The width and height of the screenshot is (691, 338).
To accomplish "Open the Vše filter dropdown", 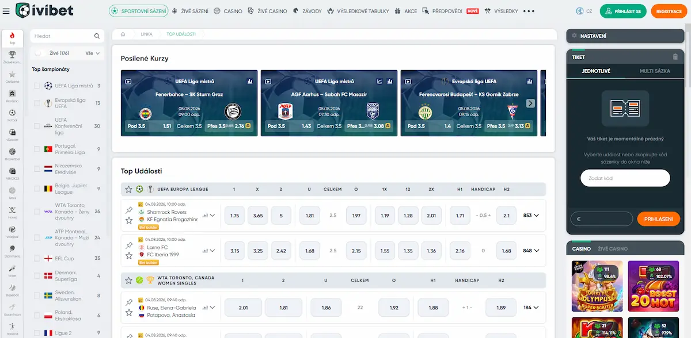I will (92, 53).
